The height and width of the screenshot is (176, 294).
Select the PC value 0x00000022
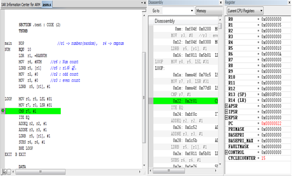pyautogui.click(x=271, y=123)
